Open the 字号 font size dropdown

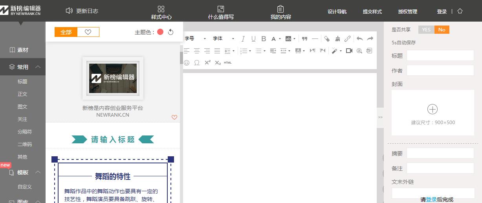(195, 38)
